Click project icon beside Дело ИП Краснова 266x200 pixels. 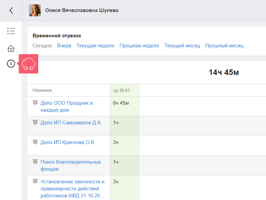pos(35,142)
